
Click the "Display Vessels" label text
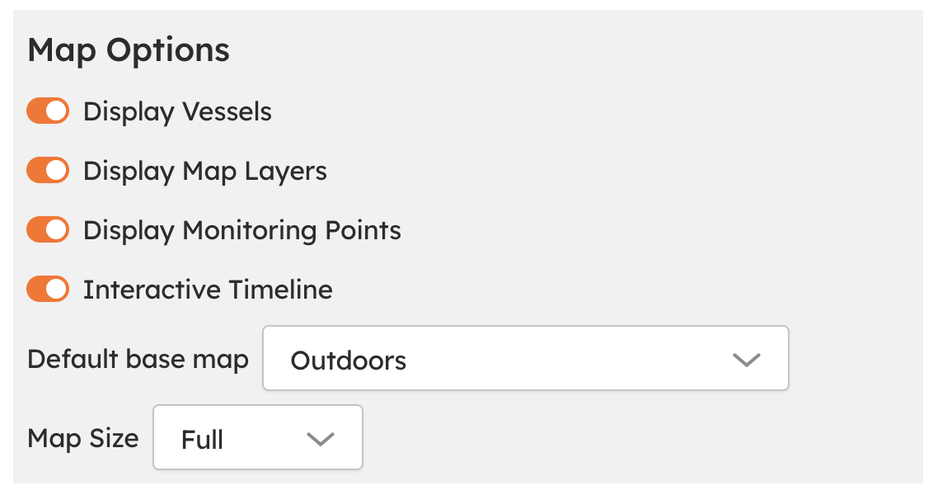pos(177,111)
